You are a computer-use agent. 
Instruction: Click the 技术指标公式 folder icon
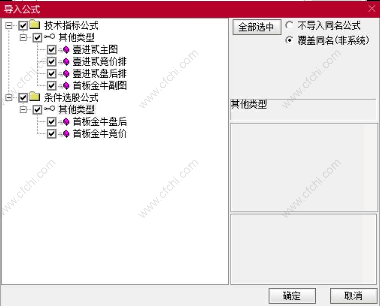35,24
